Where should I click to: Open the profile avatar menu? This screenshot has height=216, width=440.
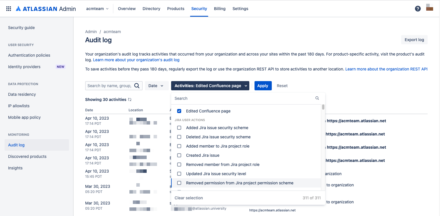429,8
